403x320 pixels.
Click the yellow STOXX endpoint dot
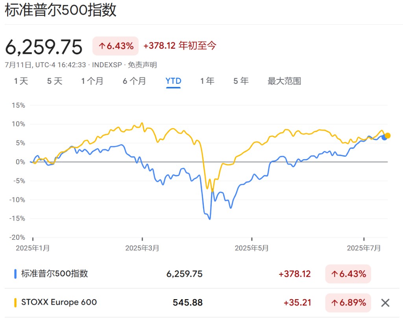click(x=388, y=136)
